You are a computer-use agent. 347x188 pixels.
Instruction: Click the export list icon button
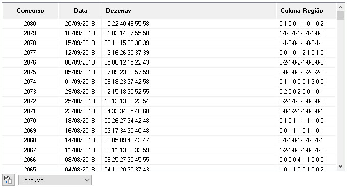click(x=8, y=180)
